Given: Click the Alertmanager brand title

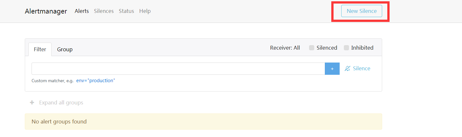Looking at the screenshot, I should (x=46, y=11).
